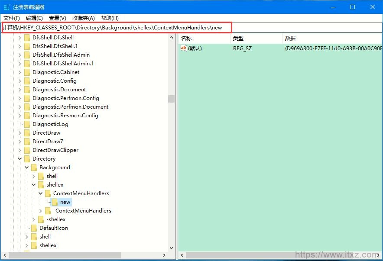Open the 文件(F) menu
Image resolution: width=383 pixels, height=261 pixels.
tap(11, 18)
